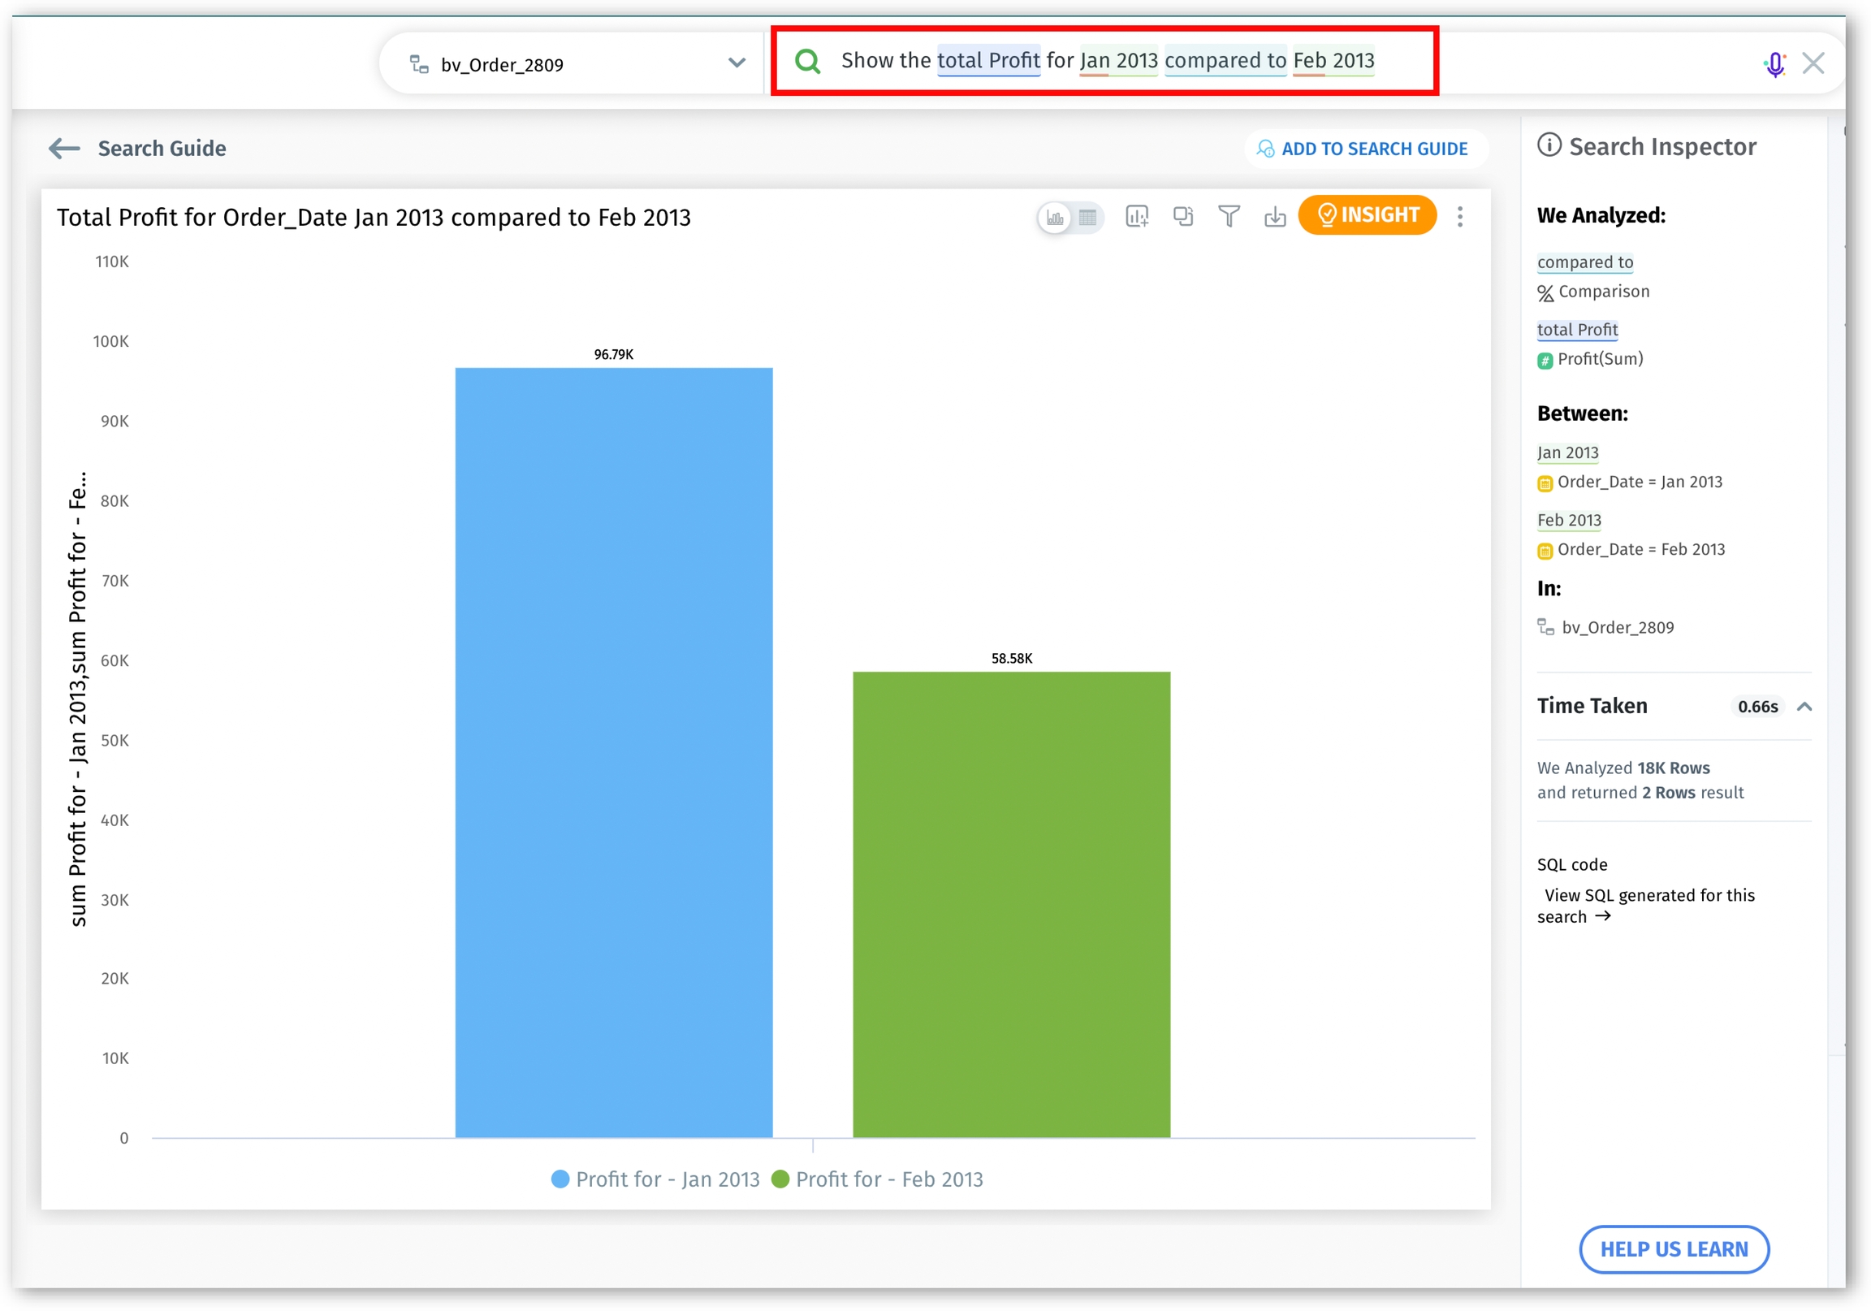Click the add chart to dashboard icon
This screenshot has height=1311, width=1871.
pyautogui.click(x=1137, y=216)
